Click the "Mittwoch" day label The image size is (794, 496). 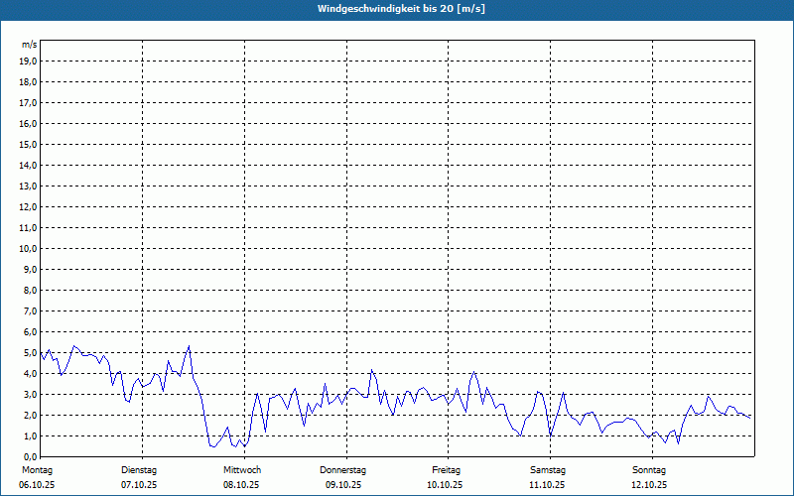tap(241, 469)
